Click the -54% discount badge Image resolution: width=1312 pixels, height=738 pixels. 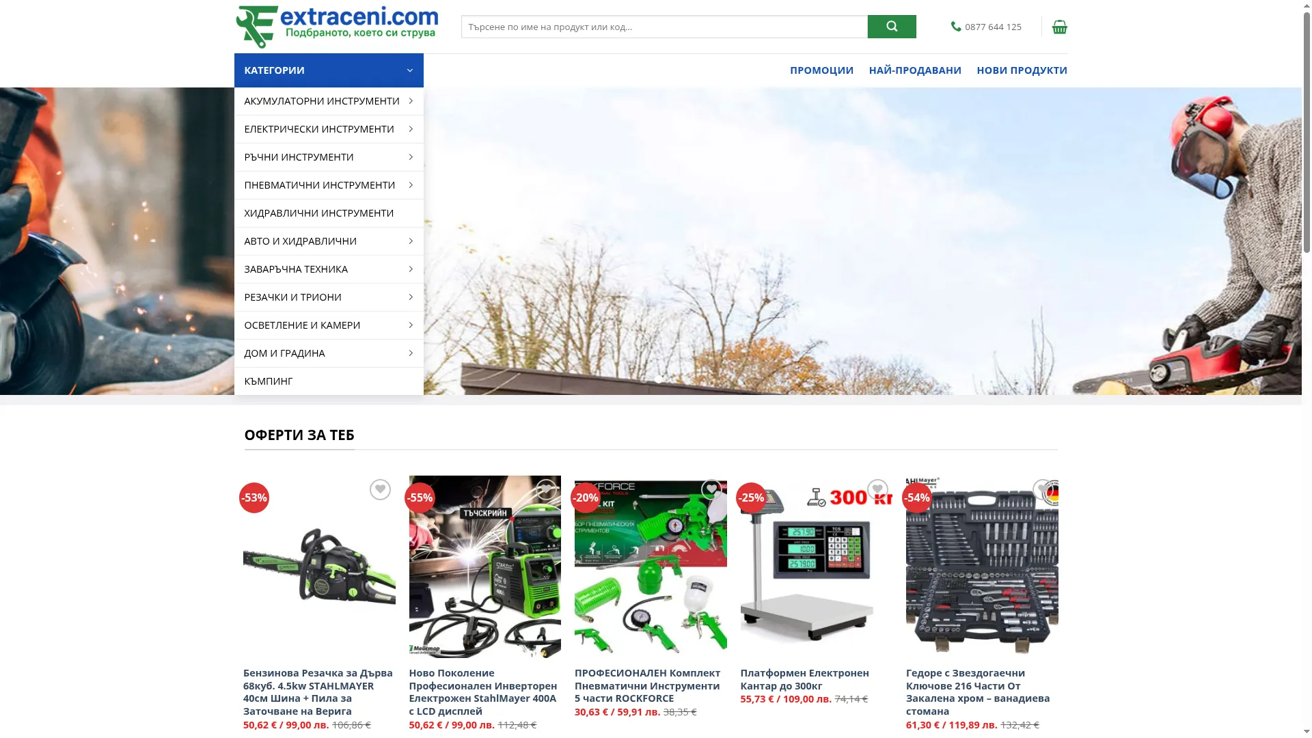(917, 497)
